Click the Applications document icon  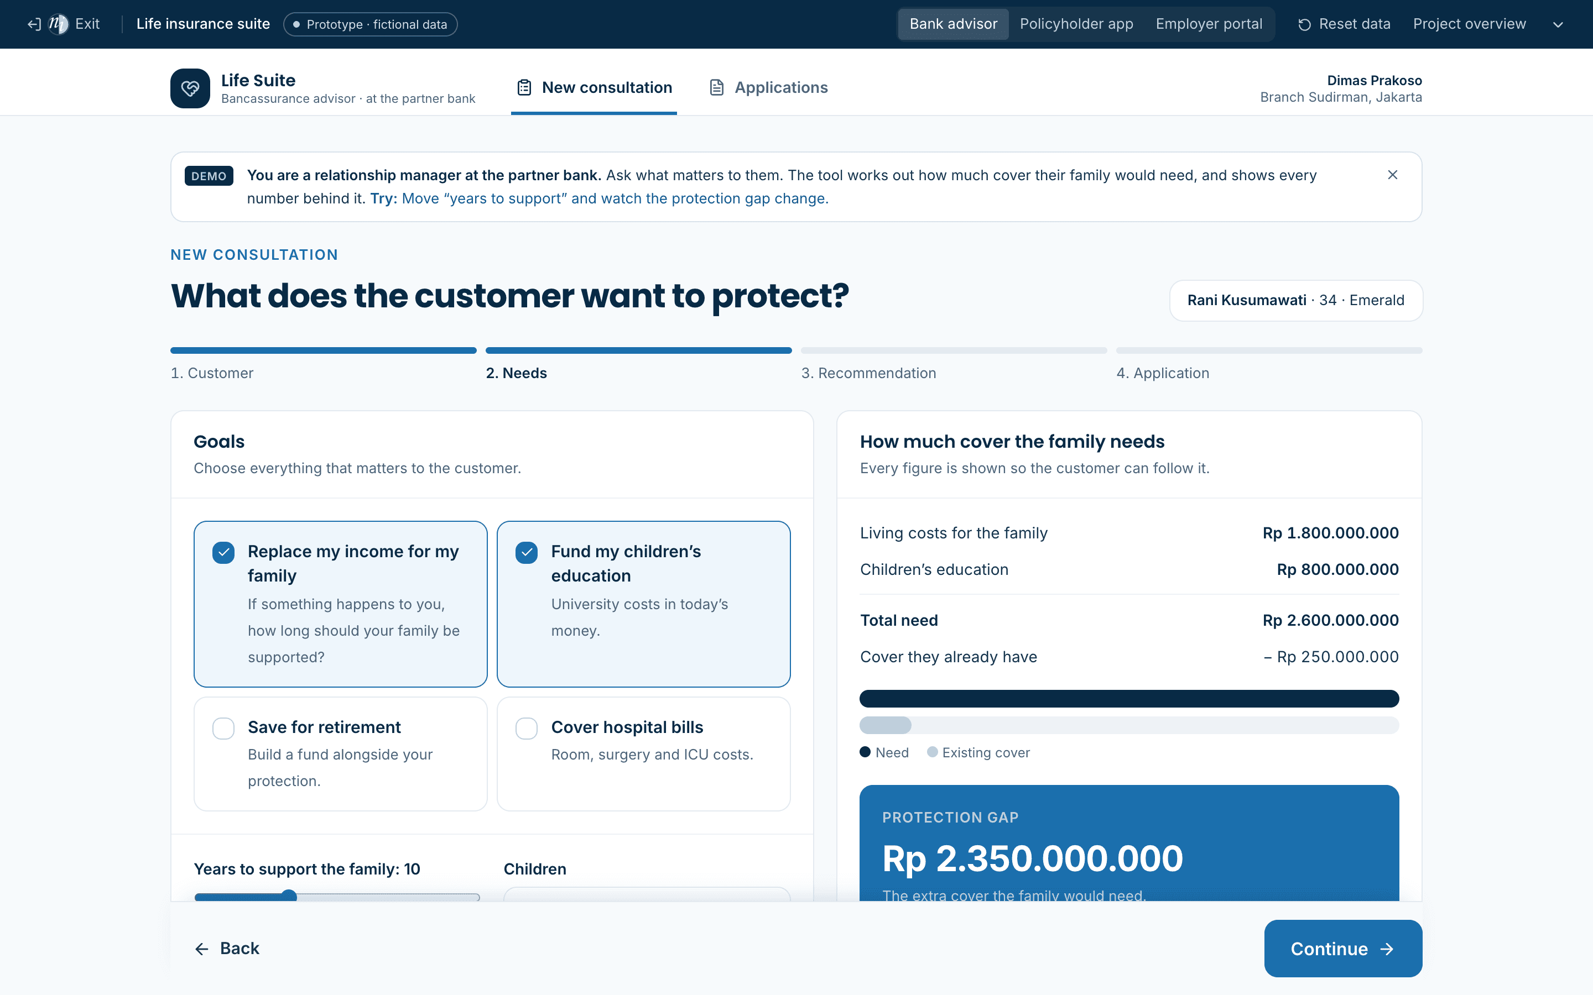717,87
